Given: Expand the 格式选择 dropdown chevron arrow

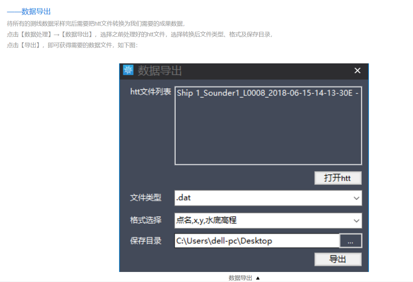Looking at the screenshot, I should point(356,221).
